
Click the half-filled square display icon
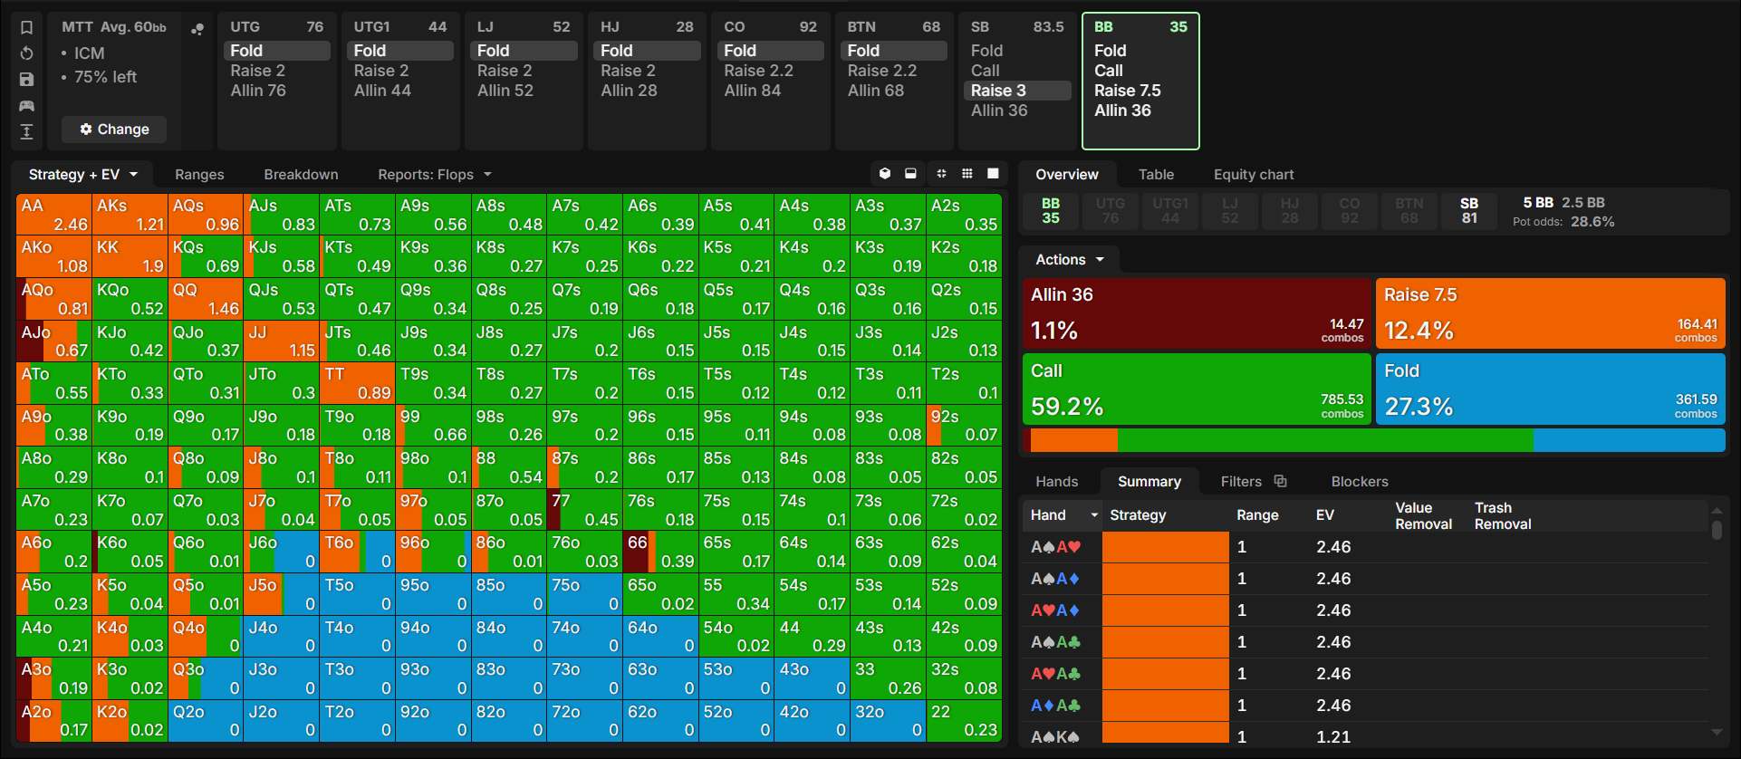(x=910, y=174)
